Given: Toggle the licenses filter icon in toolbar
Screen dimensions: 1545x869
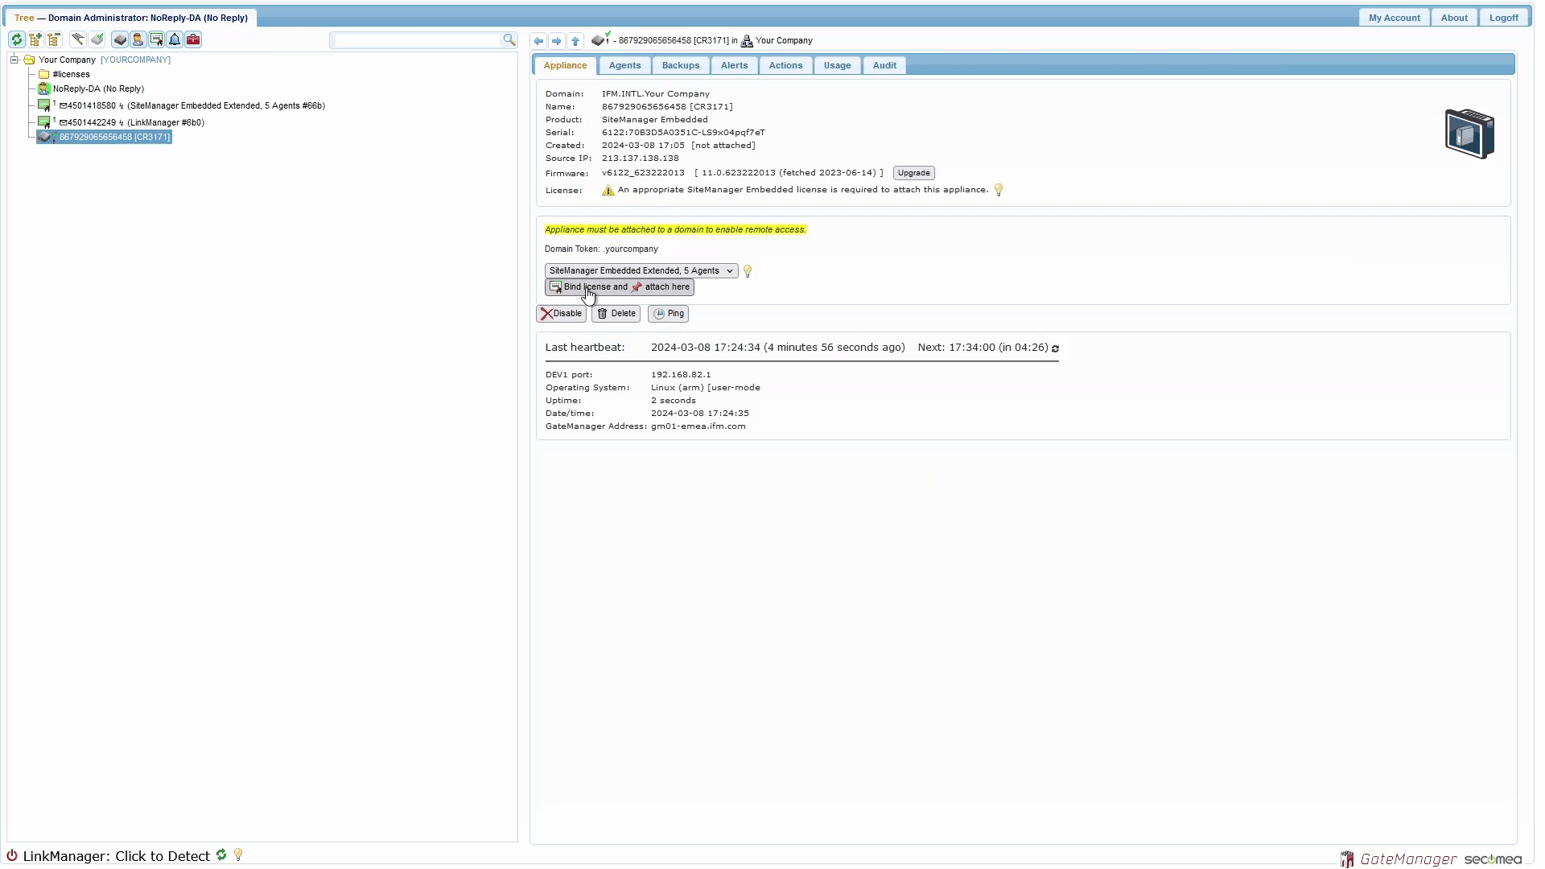Looking at the screenshot, I should coord(156,39).
